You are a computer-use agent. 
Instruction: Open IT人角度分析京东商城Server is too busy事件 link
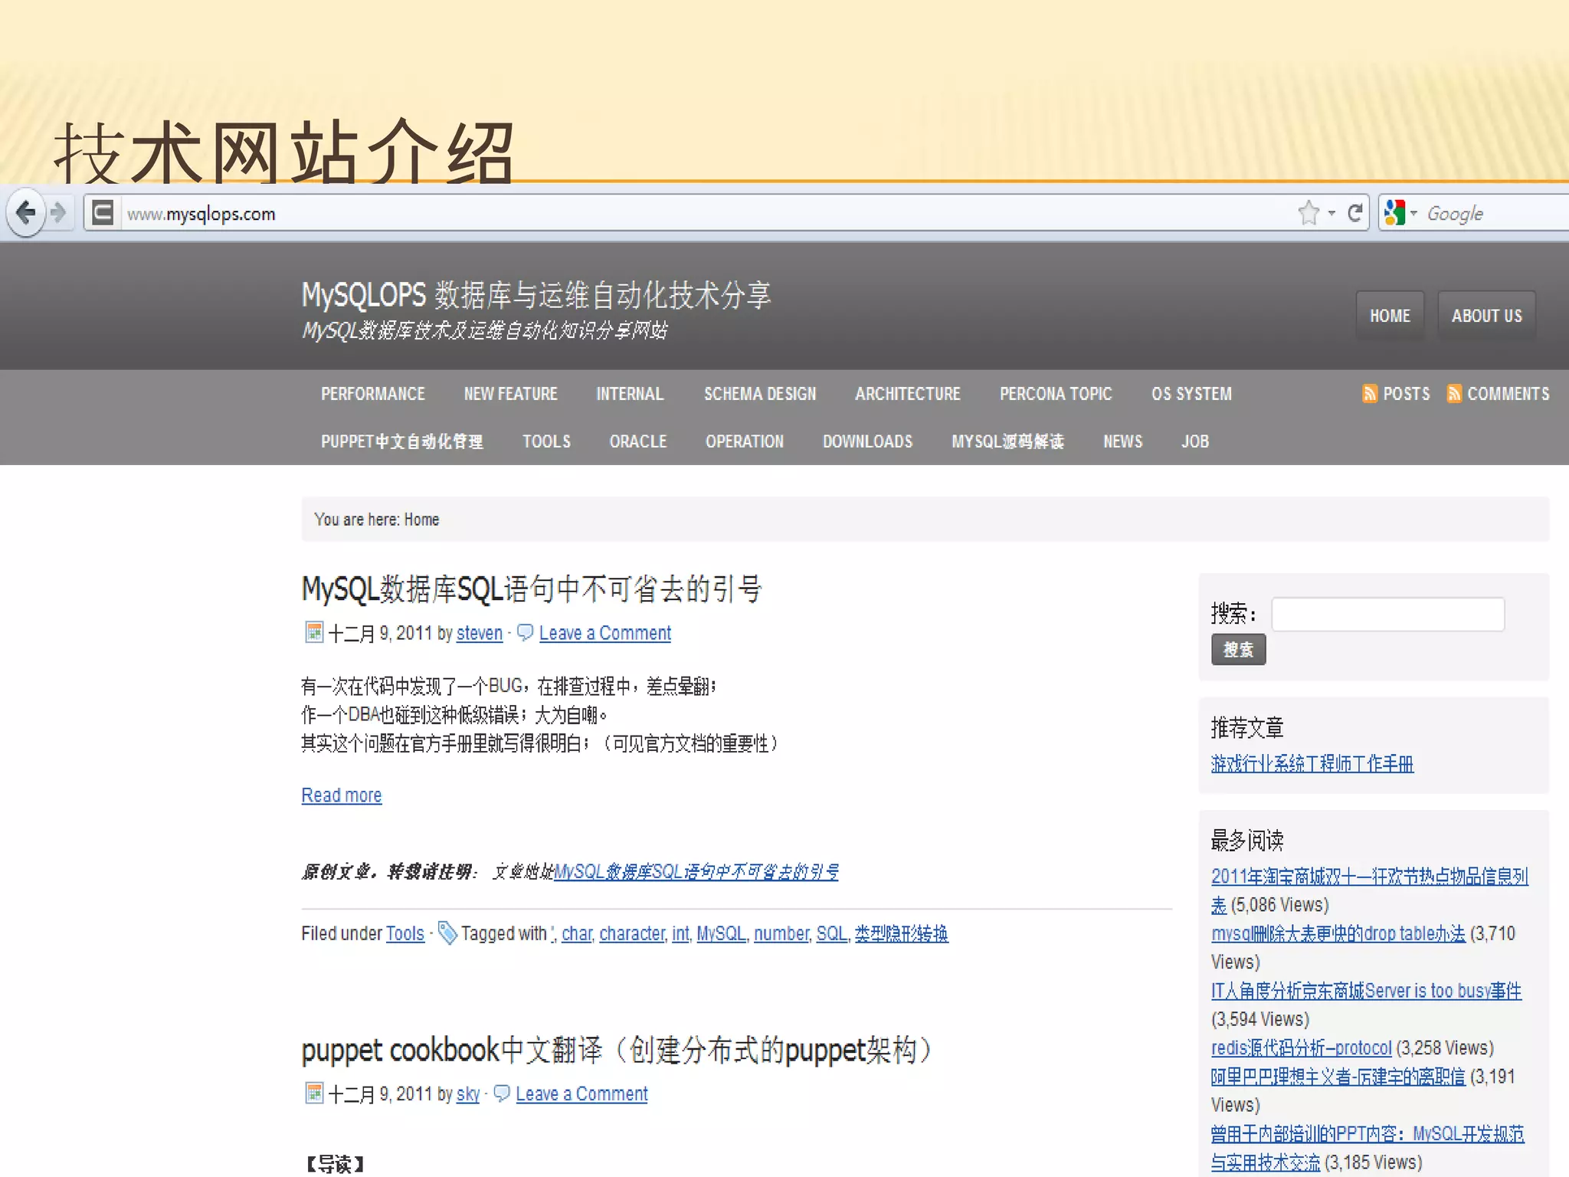click(x=1366, y=991)
